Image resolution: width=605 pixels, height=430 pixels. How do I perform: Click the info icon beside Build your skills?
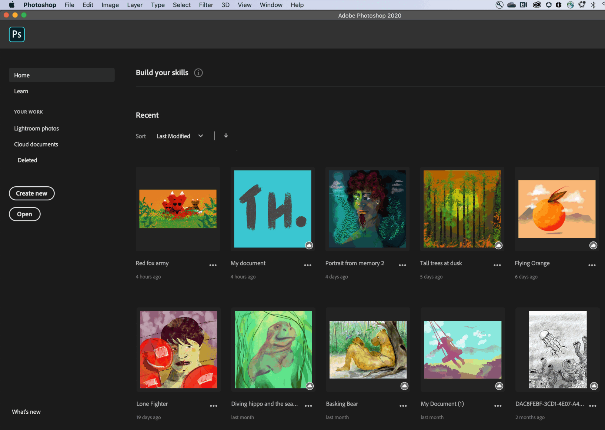click(x=198, y=73)
